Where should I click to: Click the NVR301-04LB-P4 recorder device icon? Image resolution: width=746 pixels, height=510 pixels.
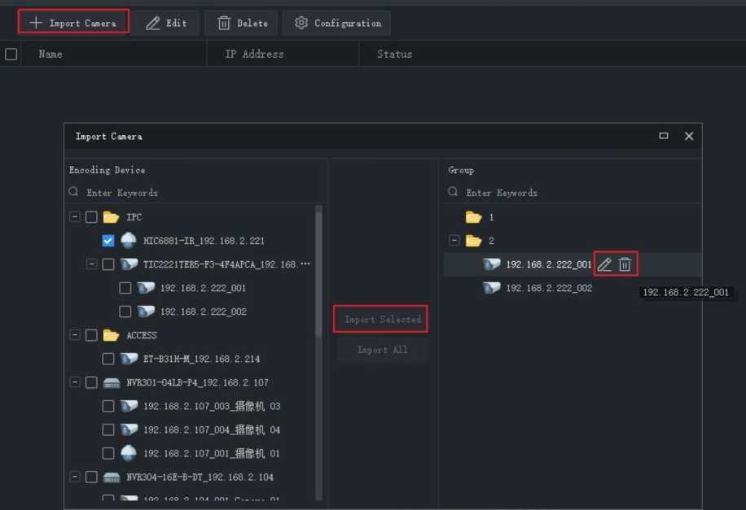[112, 382]
